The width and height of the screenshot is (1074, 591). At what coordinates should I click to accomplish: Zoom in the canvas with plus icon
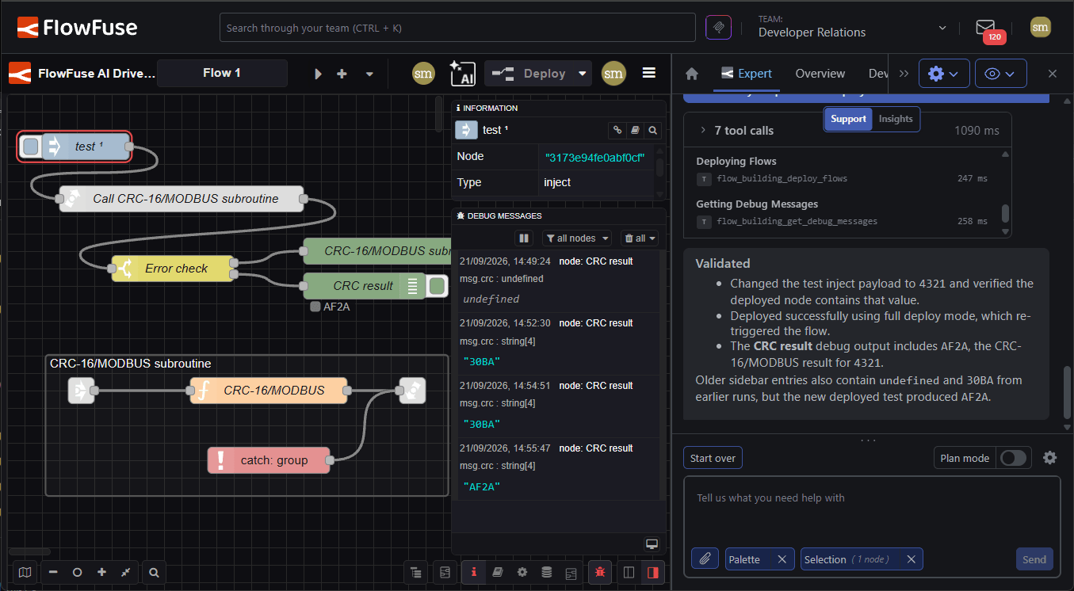click(x=101, y=572)
